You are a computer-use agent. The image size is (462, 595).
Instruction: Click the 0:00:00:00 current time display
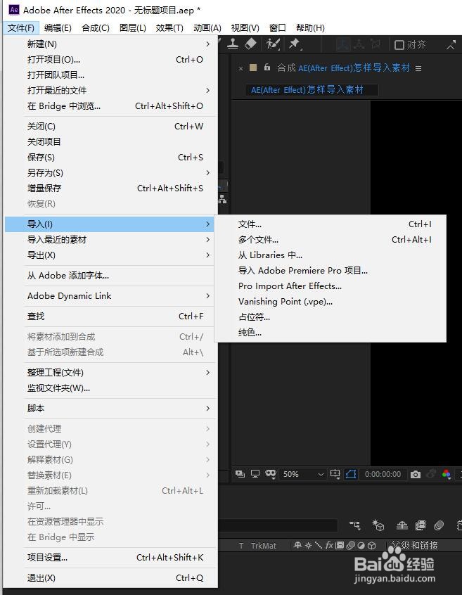point(383,474)
